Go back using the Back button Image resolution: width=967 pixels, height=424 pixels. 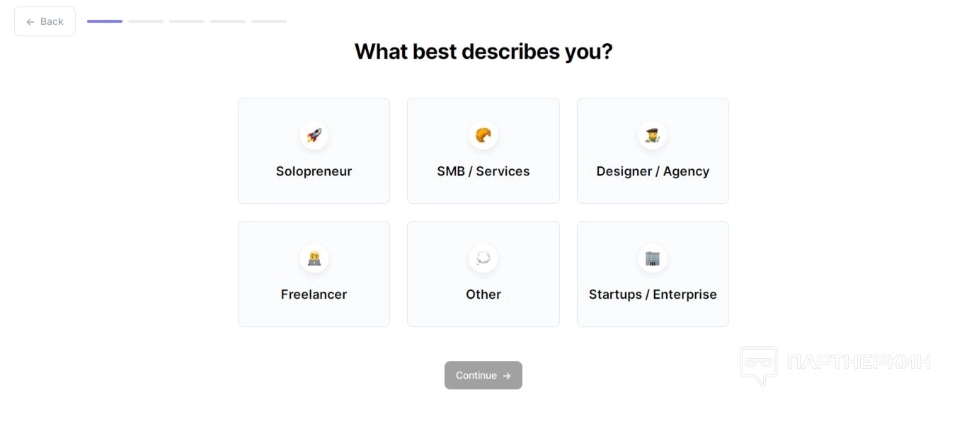[45, 21]
